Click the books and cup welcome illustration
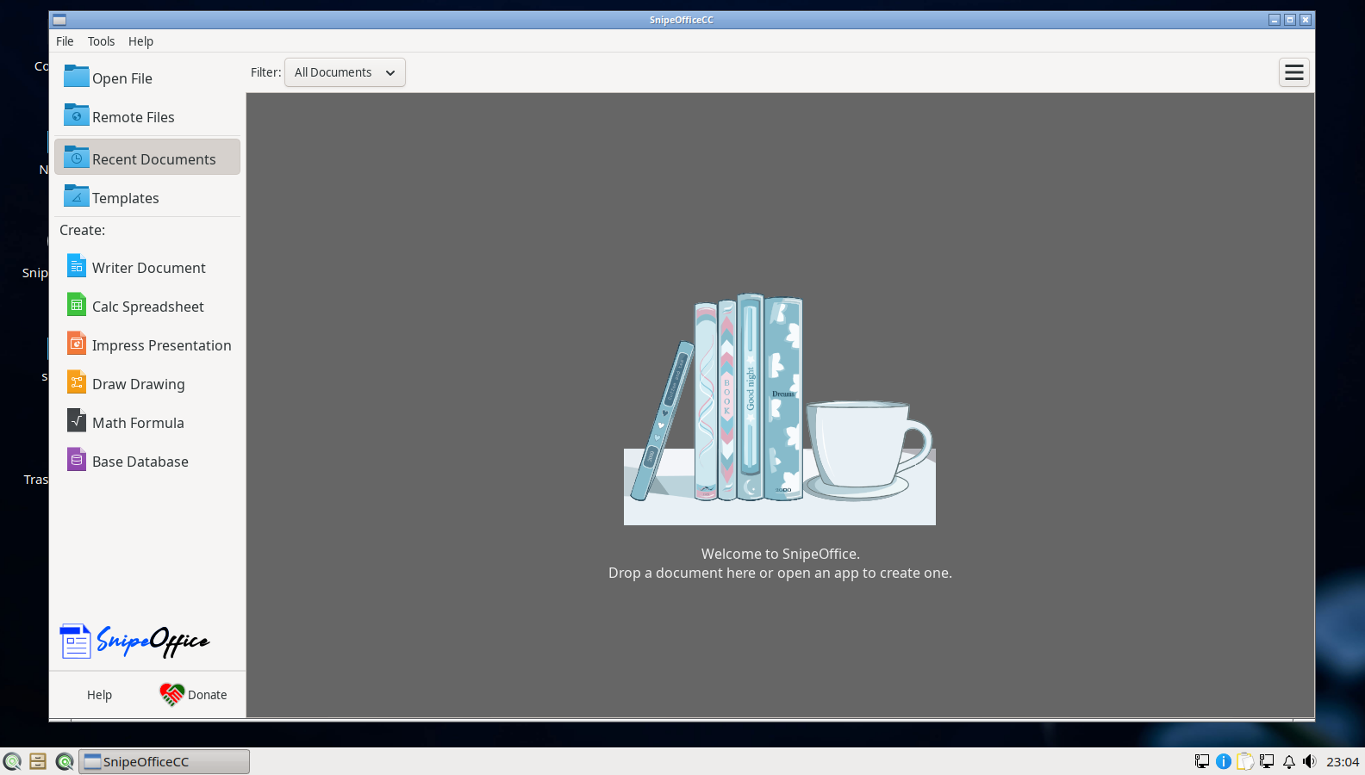Viewport: 1365px width, 775px height. 780,409
